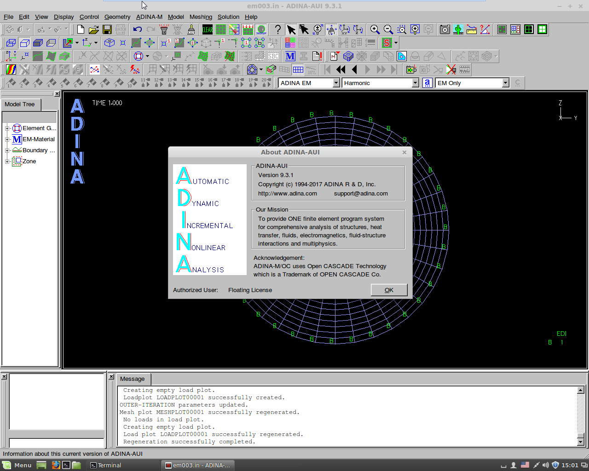The width and height of the screenshot is (589, 471).
Task: Select the Z dynamic rotate tool
Action: [358, 29]
